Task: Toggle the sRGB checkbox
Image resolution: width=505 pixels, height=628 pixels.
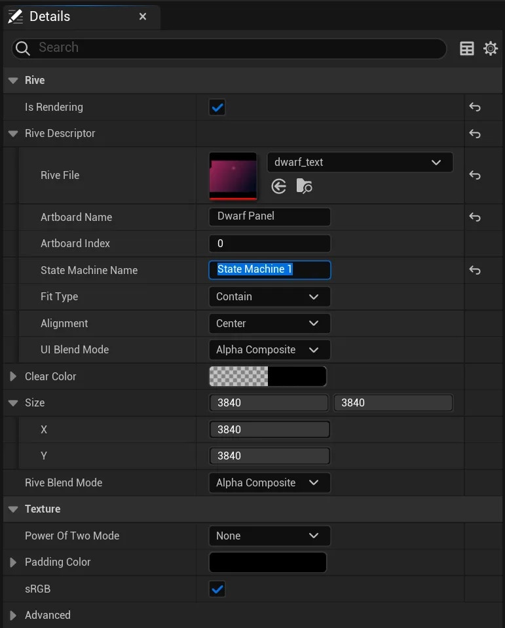Action: point(217,589)
